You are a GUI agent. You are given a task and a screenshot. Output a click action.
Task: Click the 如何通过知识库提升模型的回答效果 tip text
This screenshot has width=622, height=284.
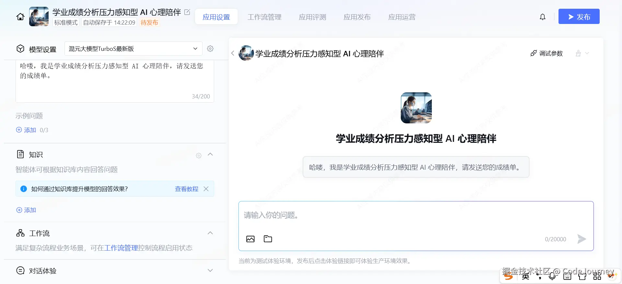coord(80,189)
